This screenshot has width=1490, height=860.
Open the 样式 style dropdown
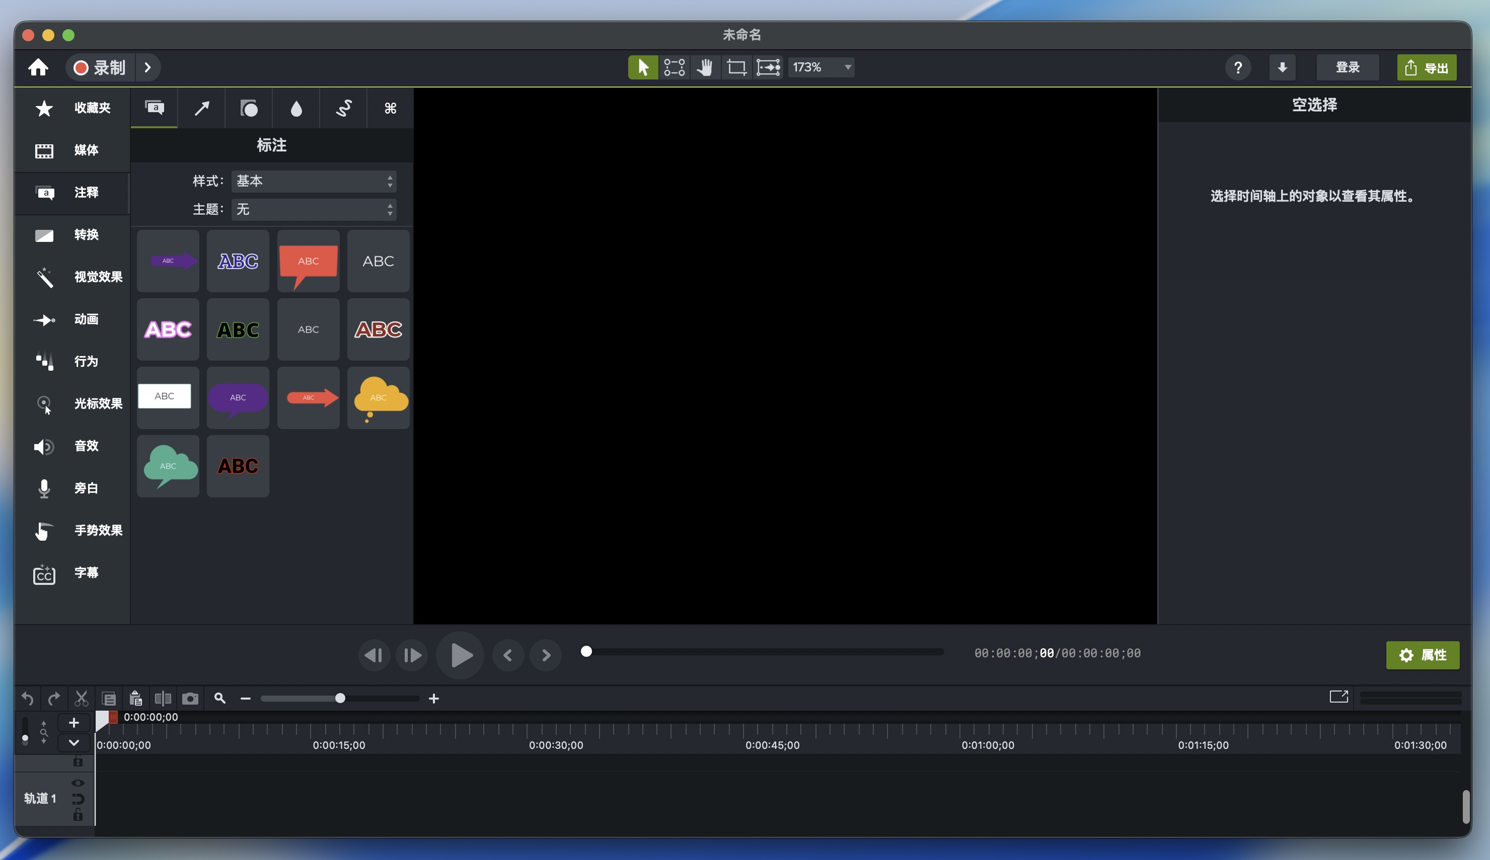(x=314, y=182)
